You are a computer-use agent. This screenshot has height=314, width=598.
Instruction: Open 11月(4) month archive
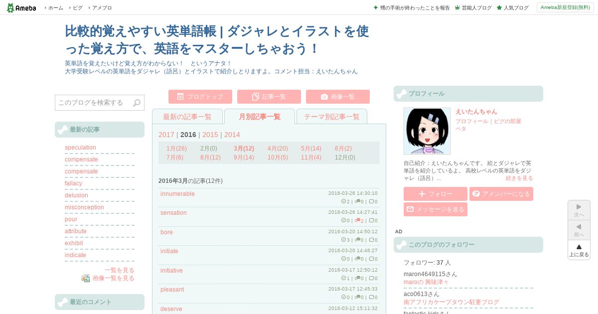click(x=311, y=157)
